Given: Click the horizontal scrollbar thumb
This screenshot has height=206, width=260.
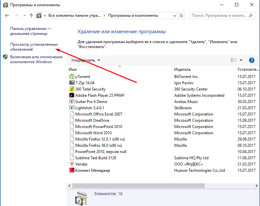Looking at the screenshot, I should 139,186.
